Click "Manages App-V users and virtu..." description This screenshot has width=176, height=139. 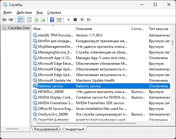(x=102, y=58)
